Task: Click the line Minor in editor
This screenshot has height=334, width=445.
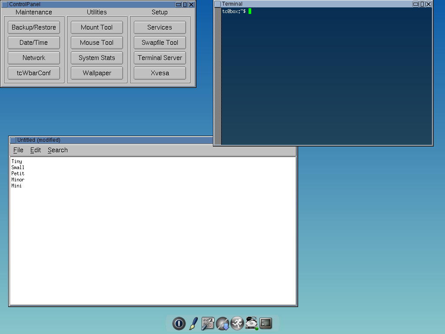Action: [18, 180]
